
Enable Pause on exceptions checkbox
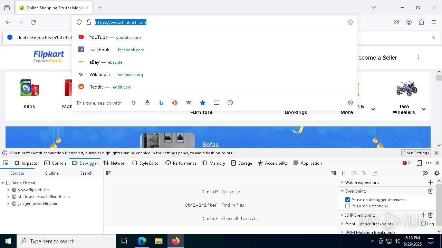click(348, 206)
